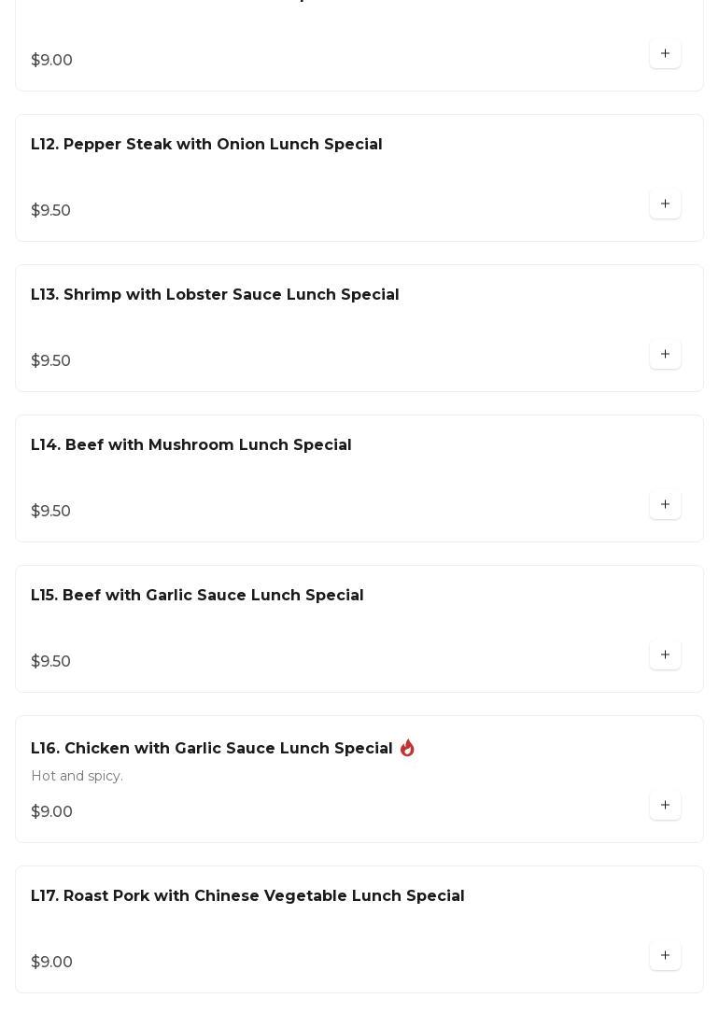This screenshot has width=719, height=1013.
Task: Select L14 Beef with Mushroom Lunch Special title
Action: pyautogui.click(x=191, y=444)
